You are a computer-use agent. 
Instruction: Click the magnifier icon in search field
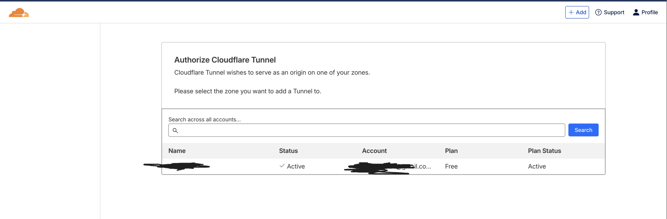tap(175, 131)
